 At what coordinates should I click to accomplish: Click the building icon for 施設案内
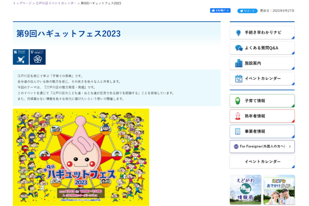[x=239, y=63]
